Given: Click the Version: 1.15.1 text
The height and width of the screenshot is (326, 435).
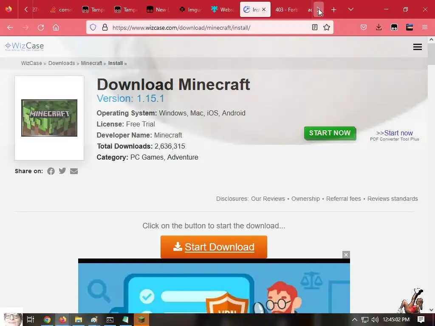Looking at the screenshot, I should [130, 98].
